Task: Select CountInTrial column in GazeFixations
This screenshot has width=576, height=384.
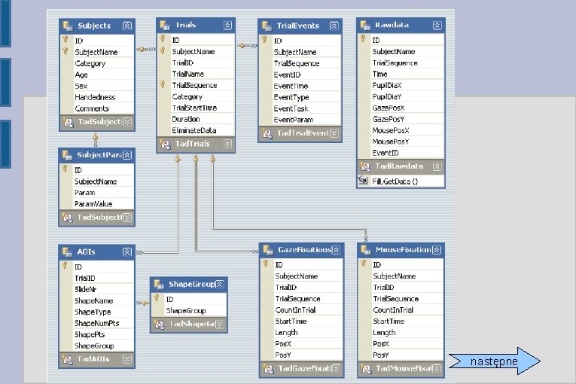Action: [x=302, y=310]
